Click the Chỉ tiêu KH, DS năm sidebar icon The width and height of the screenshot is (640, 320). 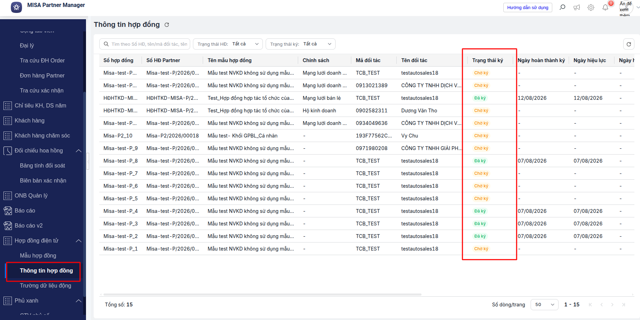tap(7, 105)
